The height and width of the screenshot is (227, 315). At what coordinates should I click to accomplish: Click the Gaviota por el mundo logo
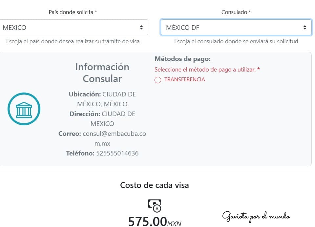tap(257, 216)
